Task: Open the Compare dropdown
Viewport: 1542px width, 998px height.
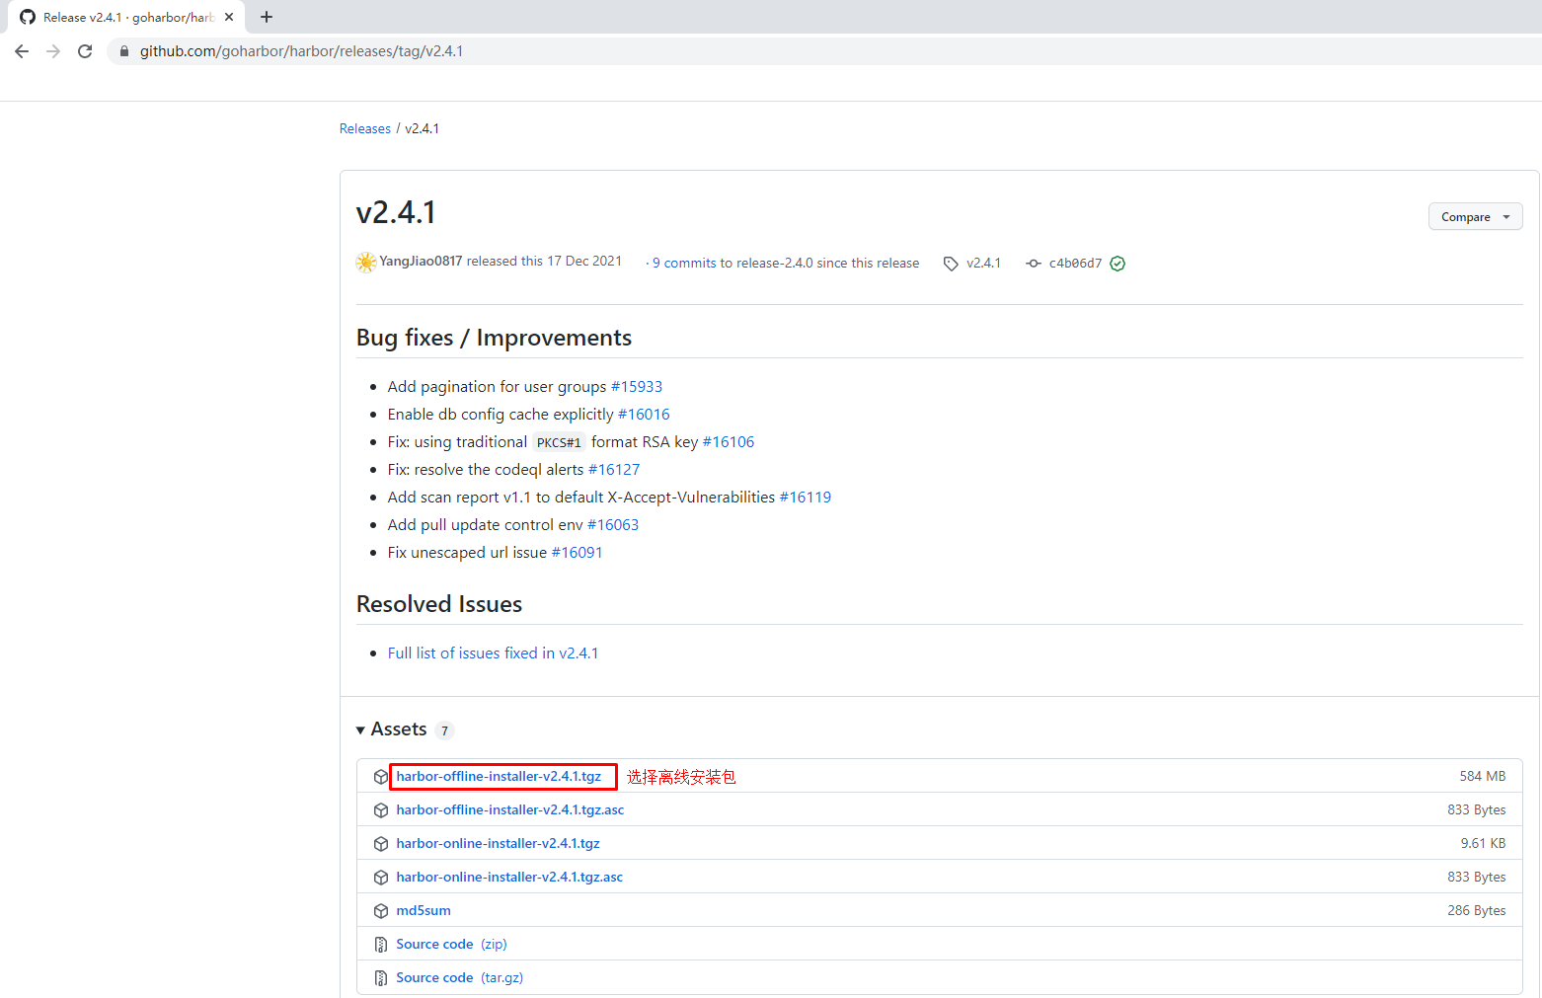Action: (1475, 217)
